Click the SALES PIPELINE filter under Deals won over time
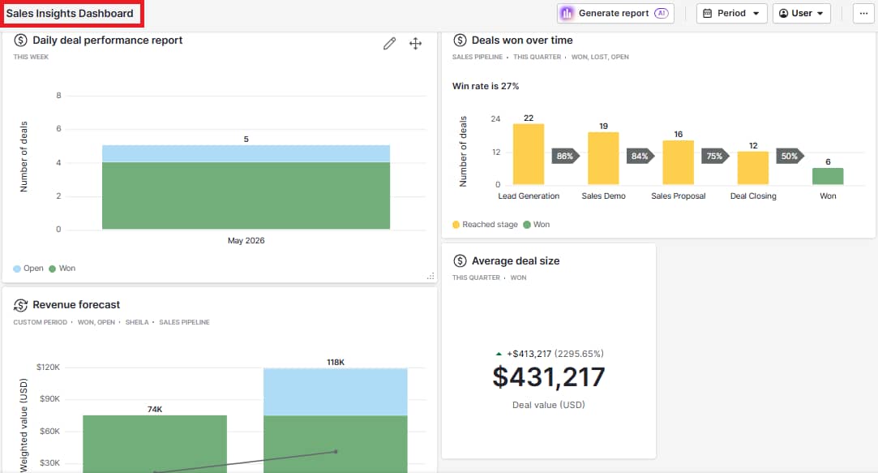The height and width of the screenshot is (473, 878). pos(478,57)
